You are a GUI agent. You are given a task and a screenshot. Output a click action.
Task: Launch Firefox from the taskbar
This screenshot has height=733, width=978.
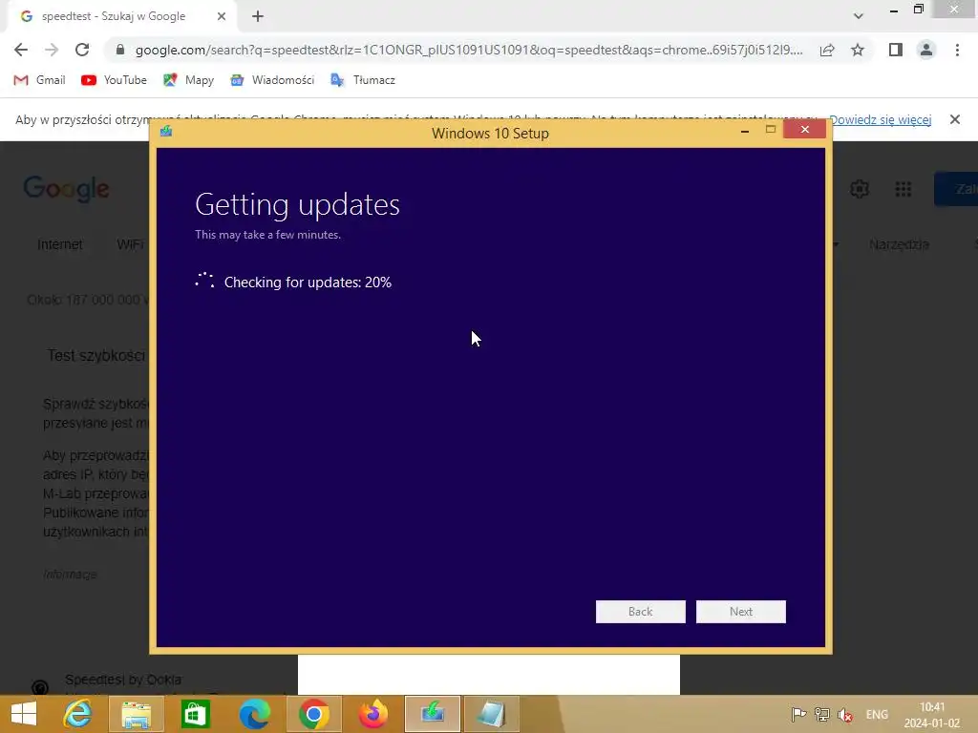[x=373, y=714]
